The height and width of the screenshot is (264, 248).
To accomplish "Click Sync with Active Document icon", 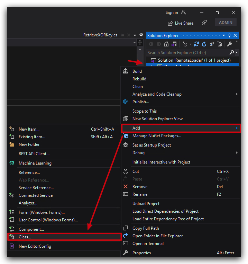I will click(x=196, y=44).
